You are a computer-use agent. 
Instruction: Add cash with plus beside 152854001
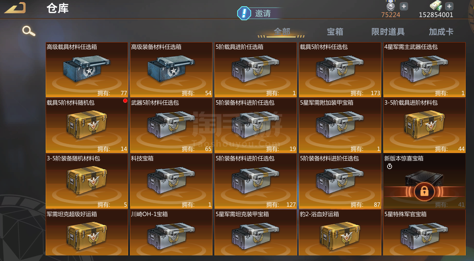(x=449, y=6)
